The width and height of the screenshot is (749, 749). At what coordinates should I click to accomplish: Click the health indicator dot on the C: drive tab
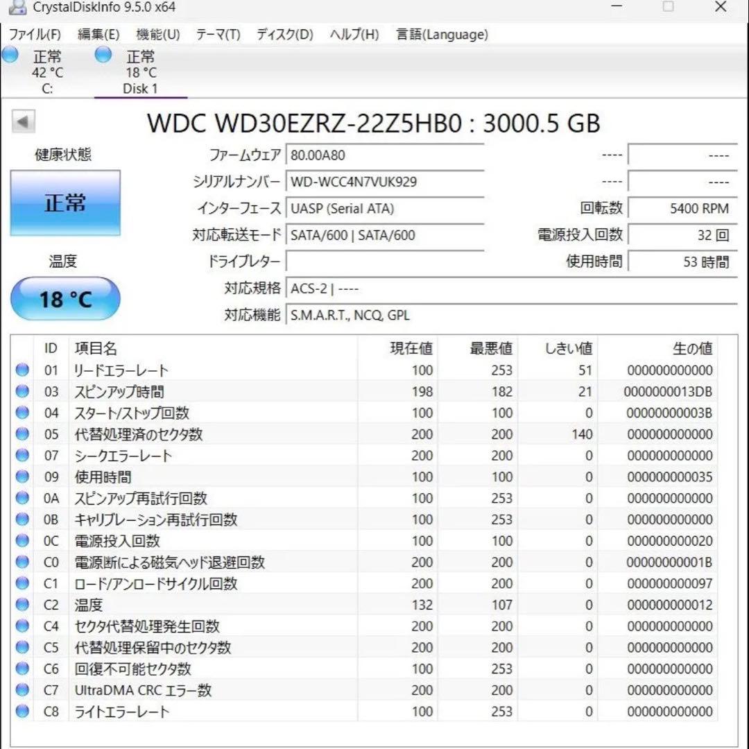pos(10,54)
